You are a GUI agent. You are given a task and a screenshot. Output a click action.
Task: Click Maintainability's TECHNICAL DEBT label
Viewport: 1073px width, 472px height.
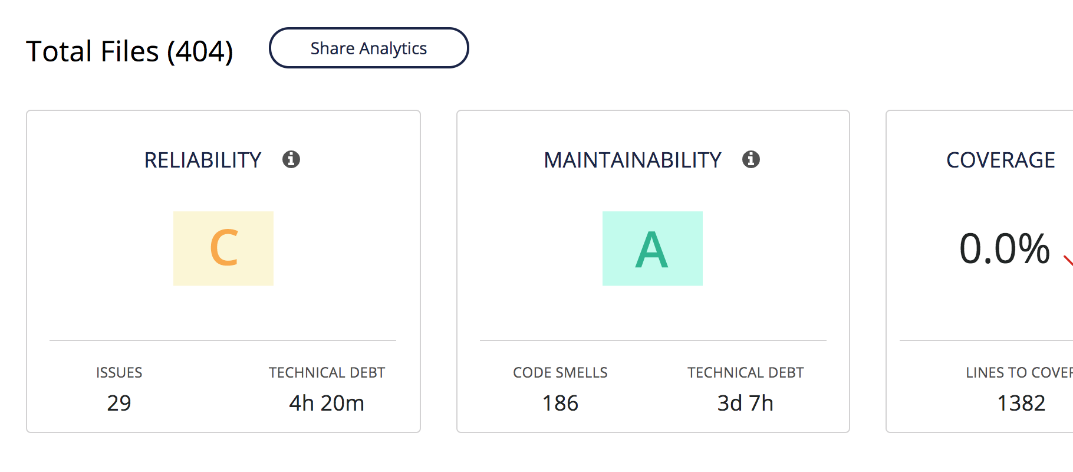click(x=745, y=373)
